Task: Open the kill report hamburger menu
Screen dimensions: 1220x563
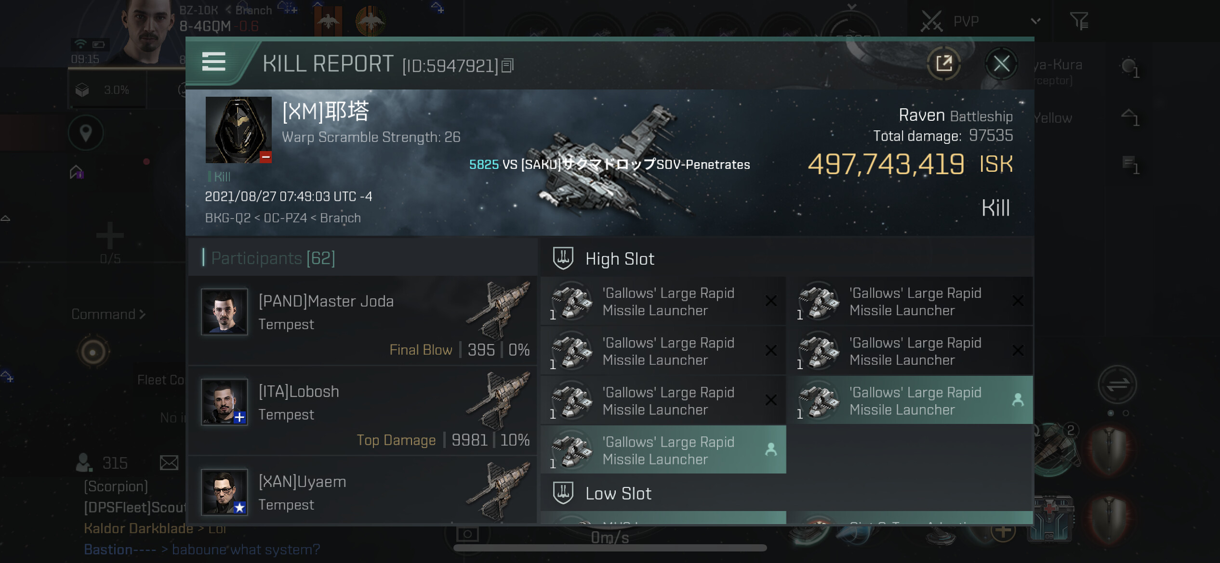Action: (x=213, y=62)
